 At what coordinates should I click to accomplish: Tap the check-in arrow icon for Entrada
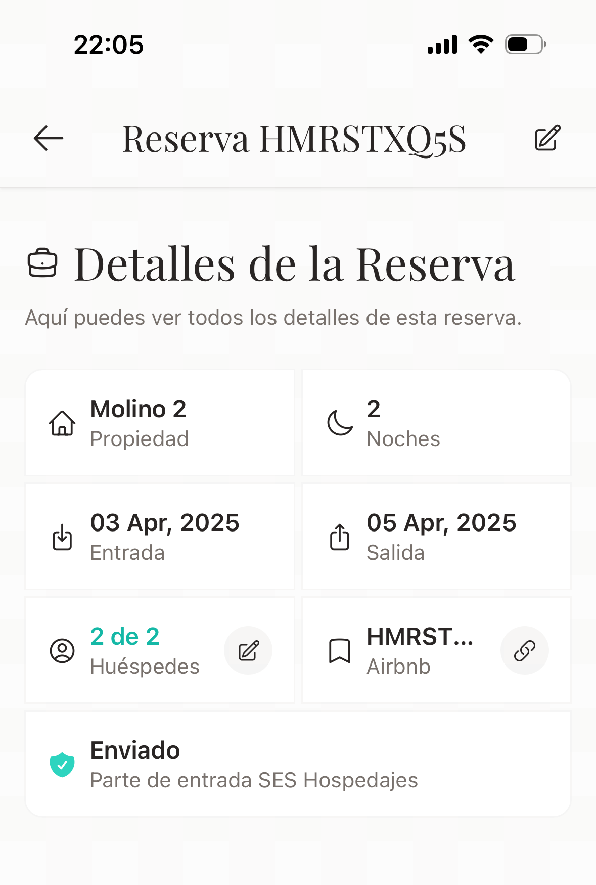point(62,537)
